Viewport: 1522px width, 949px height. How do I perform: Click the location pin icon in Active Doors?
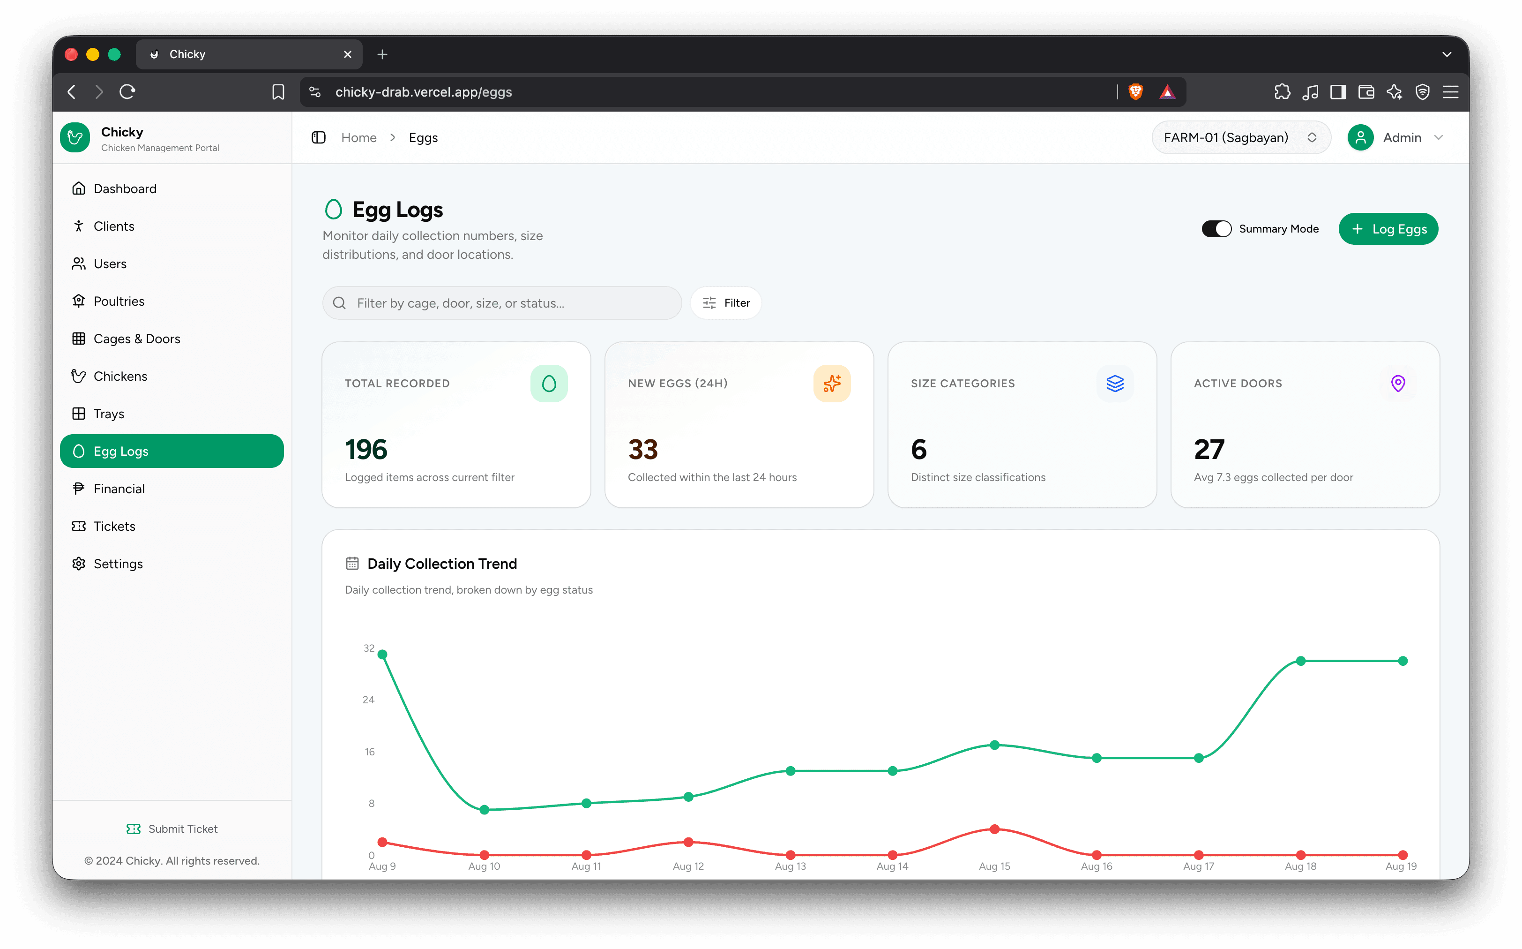[1398, 384]
